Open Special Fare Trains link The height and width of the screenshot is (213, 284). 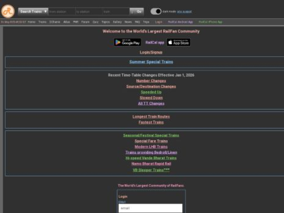tap(151, 141)
